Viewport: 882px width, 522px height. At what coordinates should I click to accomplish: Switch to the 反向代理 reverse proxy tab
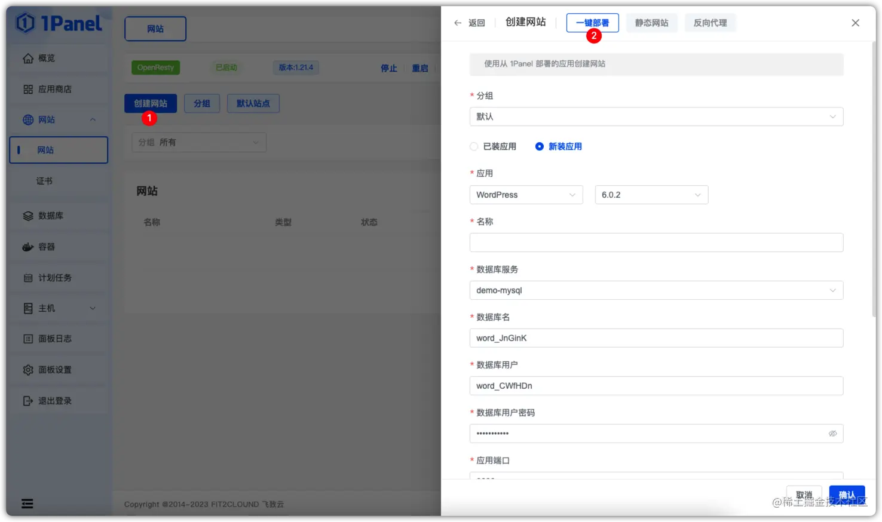[710, 22]
